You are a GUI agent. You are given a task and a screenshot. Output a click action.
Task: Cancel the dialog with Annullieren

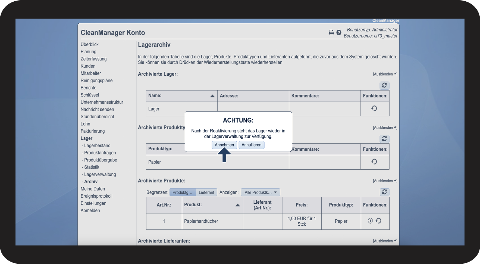pos(251,145)
